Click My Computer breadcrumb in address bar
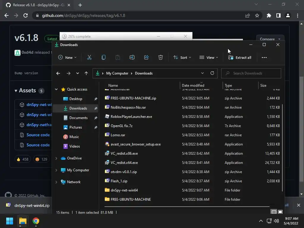The height and width of the screenshot is (228, 304). pyautogui.click(x=117, y=73)
